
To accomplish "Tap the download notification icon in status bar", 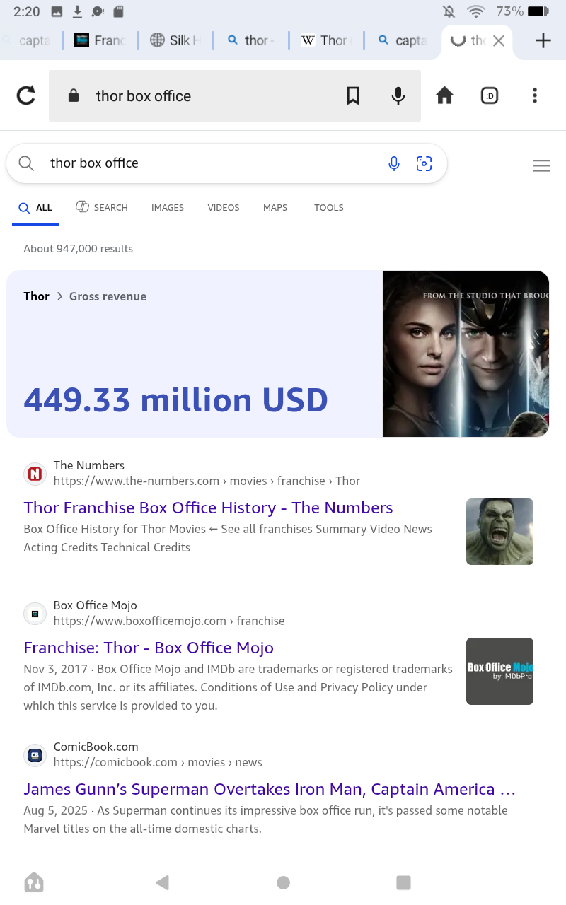I will click(77, 11).
